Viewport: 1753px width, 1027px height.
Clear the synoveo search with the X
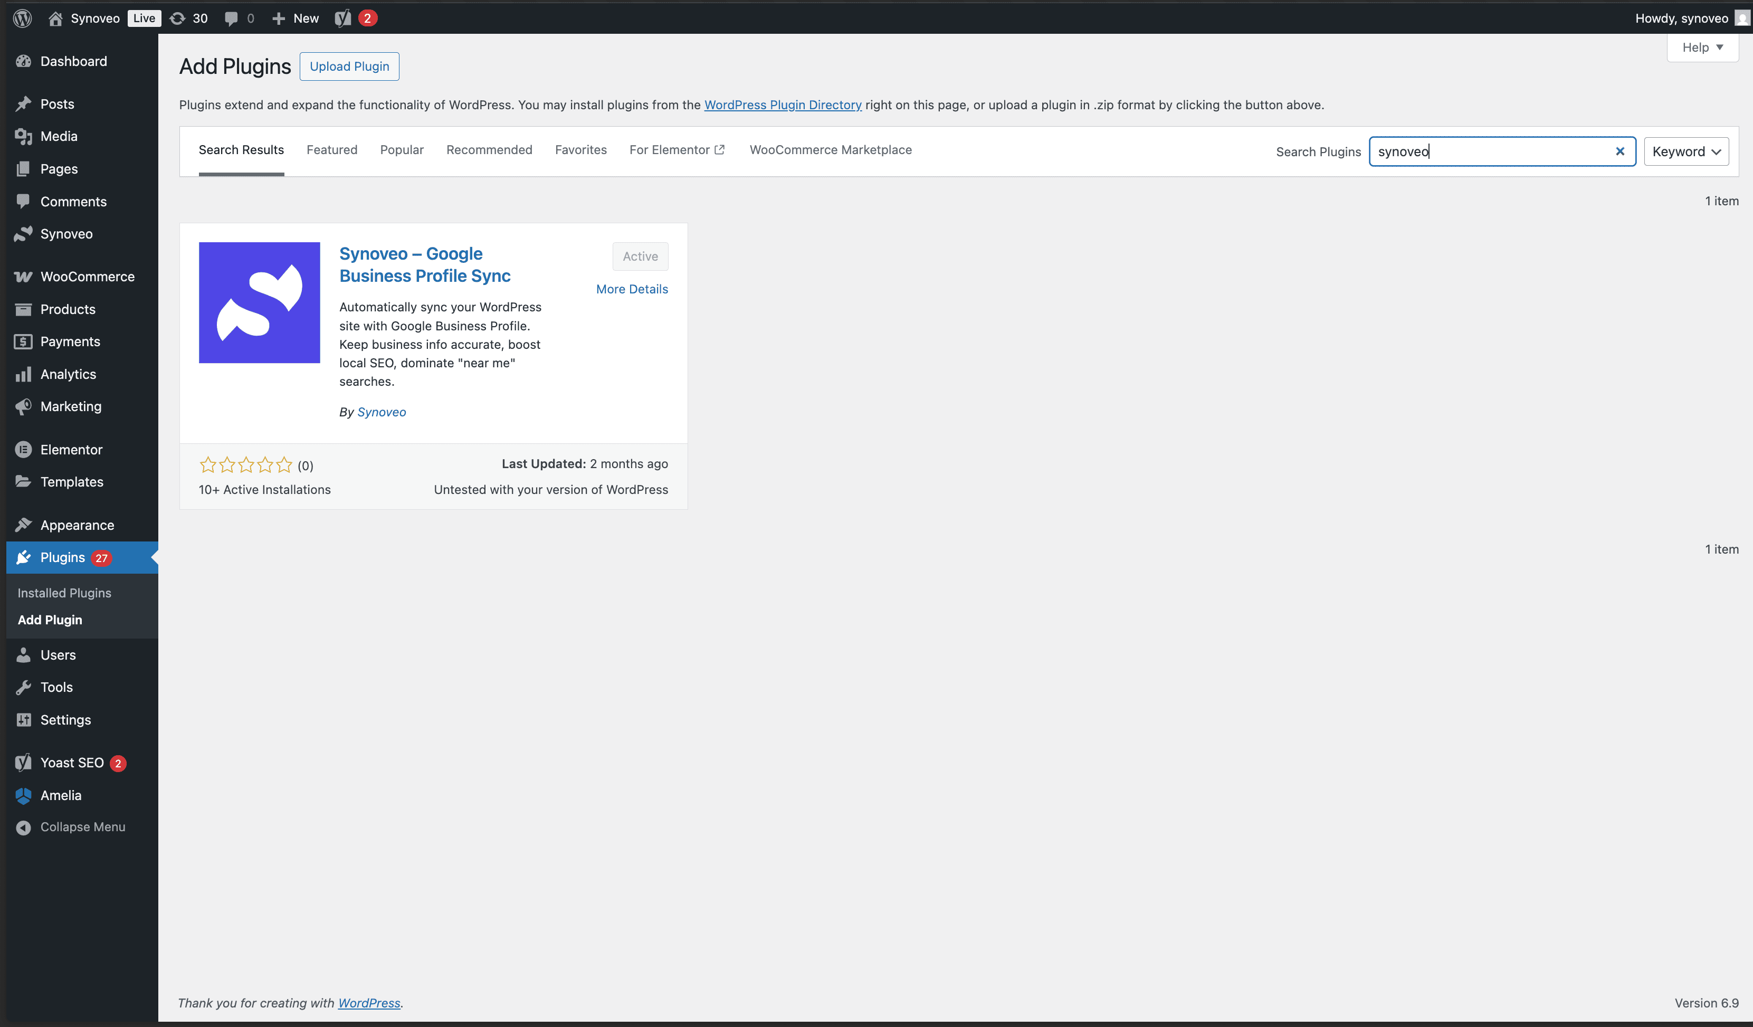pyautogui.click(x=1621, y=151)
